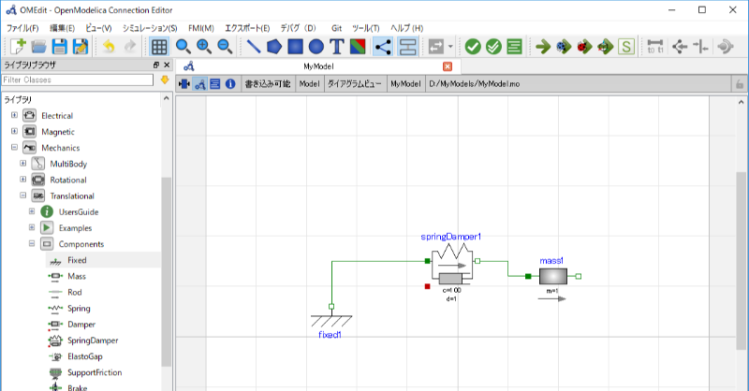The width and height of the screenshot is (749, 391).
Task: Select the Bitmap image tool
Action: [x=358, y=47]
